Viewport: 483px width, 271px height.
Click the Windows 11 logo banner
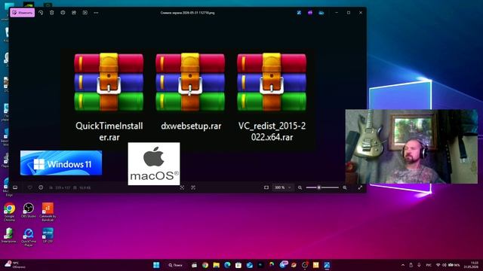pos(61,163)
